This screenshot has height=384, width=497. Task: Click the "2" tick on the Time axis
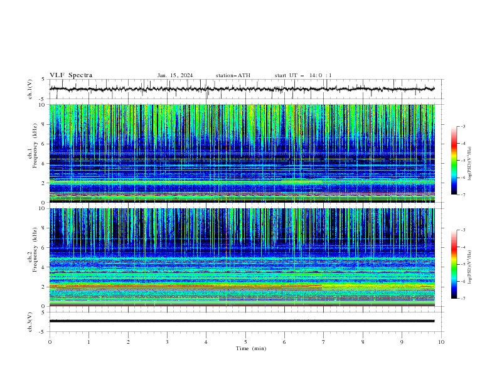128,342
